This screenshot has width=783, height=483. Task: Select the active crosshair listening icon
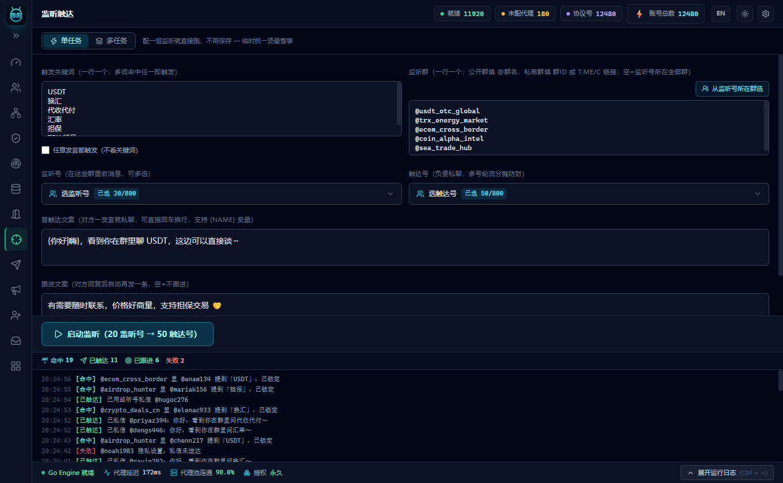click(16, 239)
